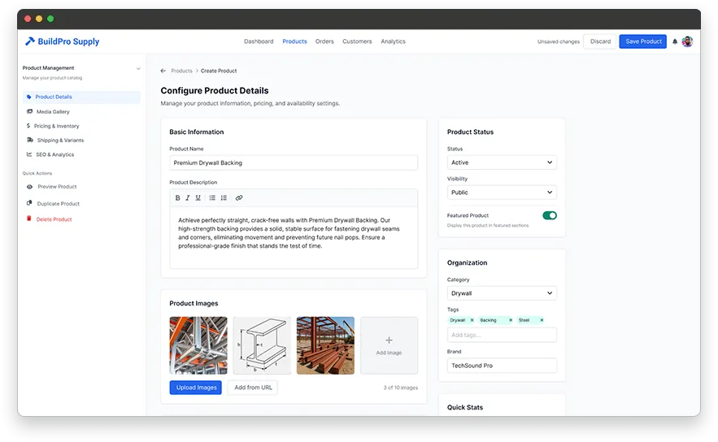Select the construction site beams thumbnail
718x442 pixels.
[325, 345]
